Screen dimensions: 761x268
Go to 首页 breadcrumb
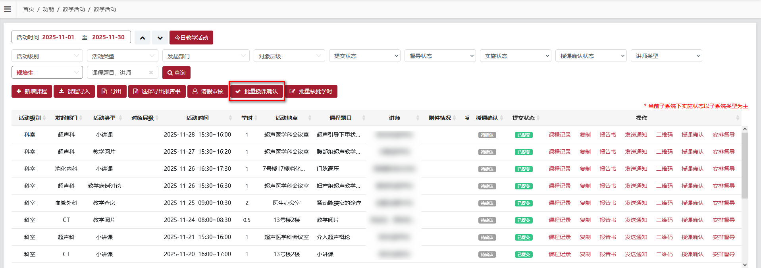[29, 9]
